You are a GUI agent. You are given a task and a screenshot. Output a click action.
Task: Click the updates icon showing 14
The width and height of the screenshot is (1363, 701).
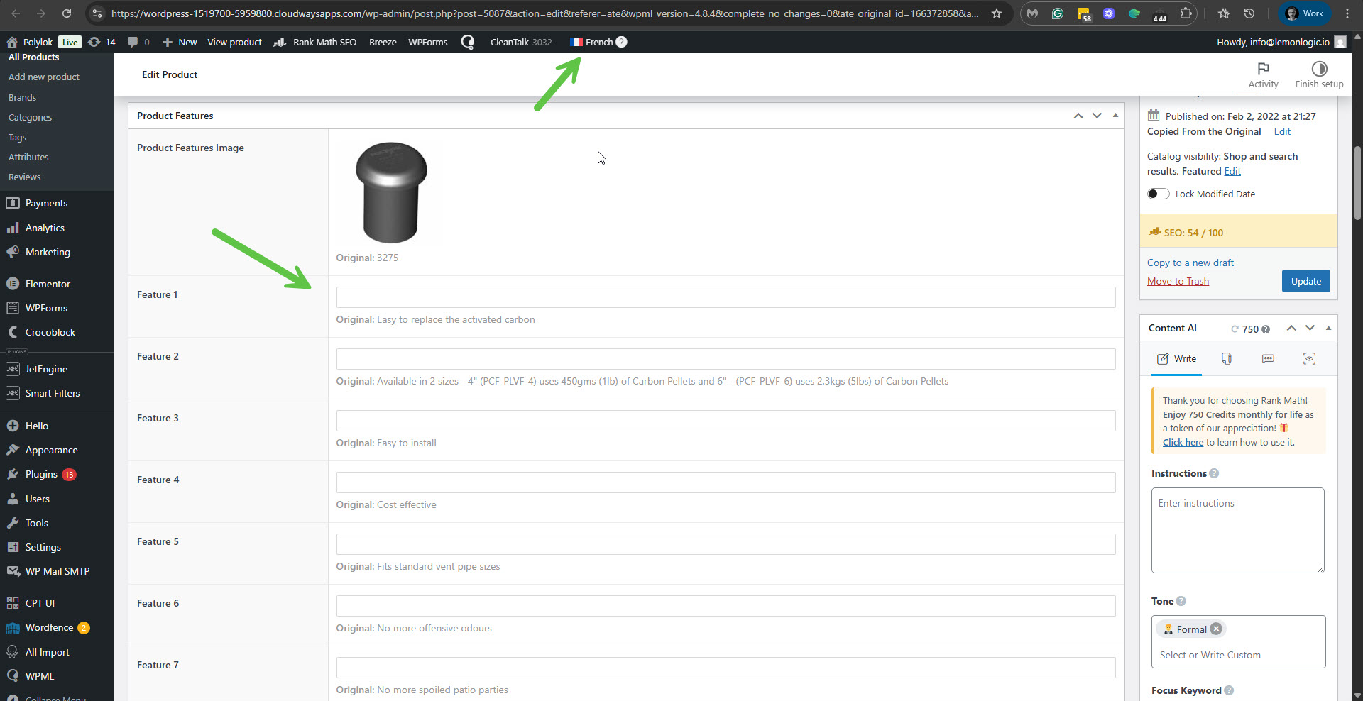(x=102, y=42)
